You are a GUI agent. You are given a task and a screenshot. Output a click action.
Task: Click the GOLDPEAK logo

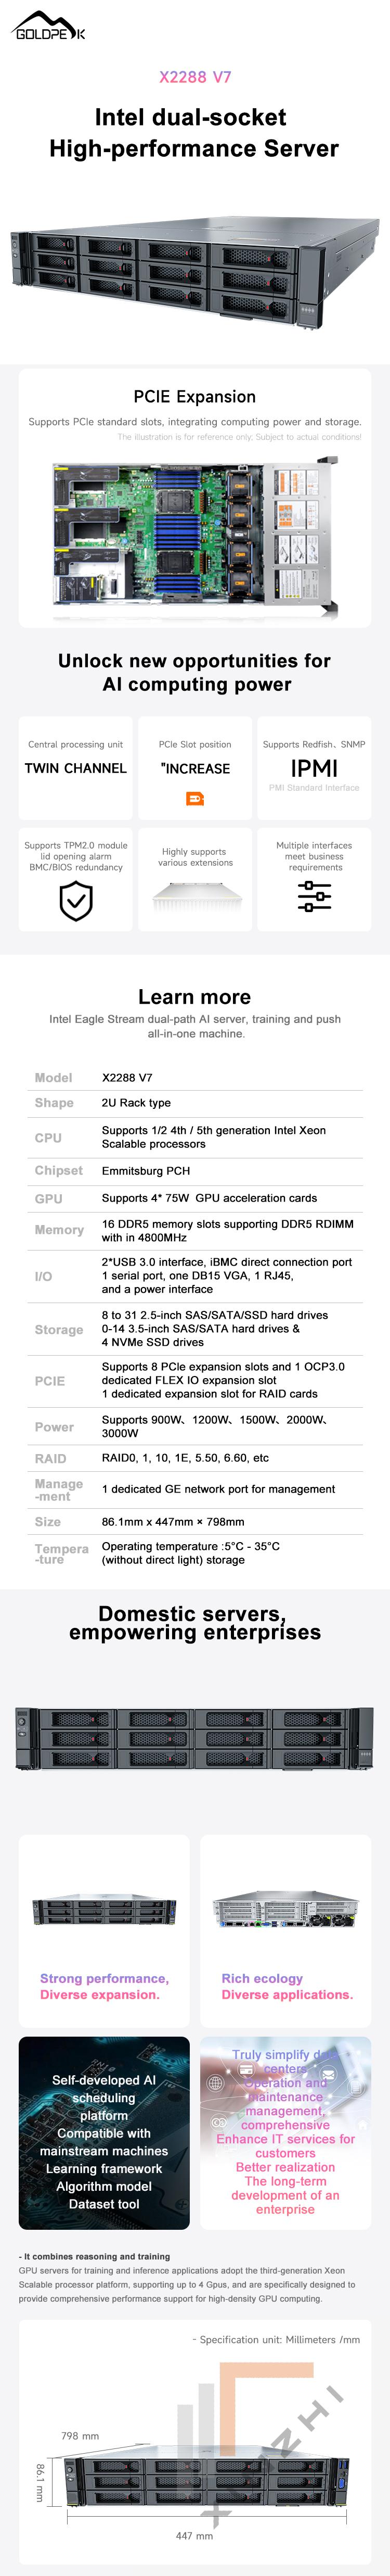[49, 27]
